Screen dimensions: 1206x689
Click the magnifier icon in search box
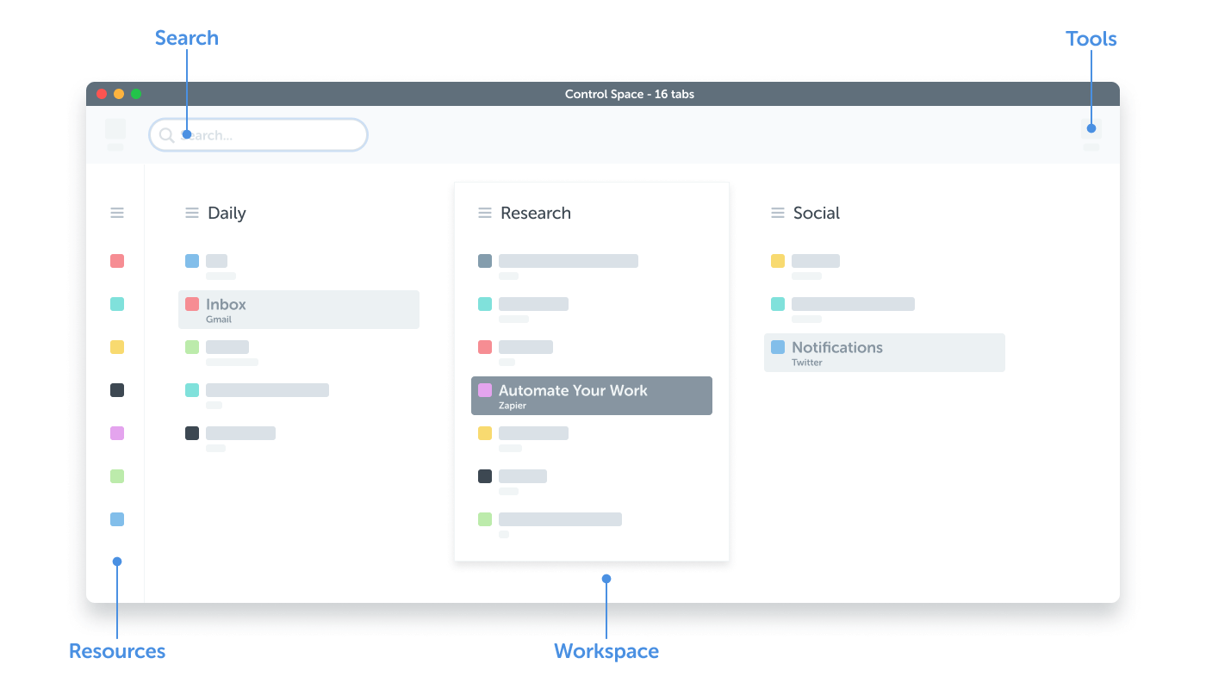(x=167, y=135)
